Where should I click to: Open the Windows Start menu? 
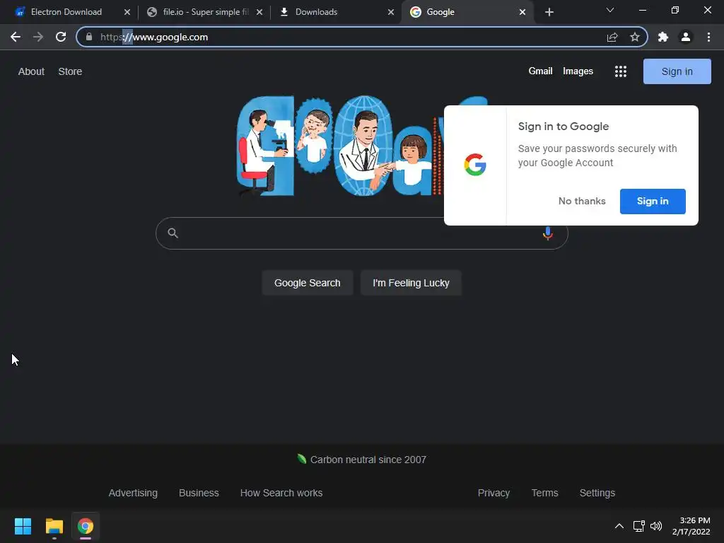(23, 526)
